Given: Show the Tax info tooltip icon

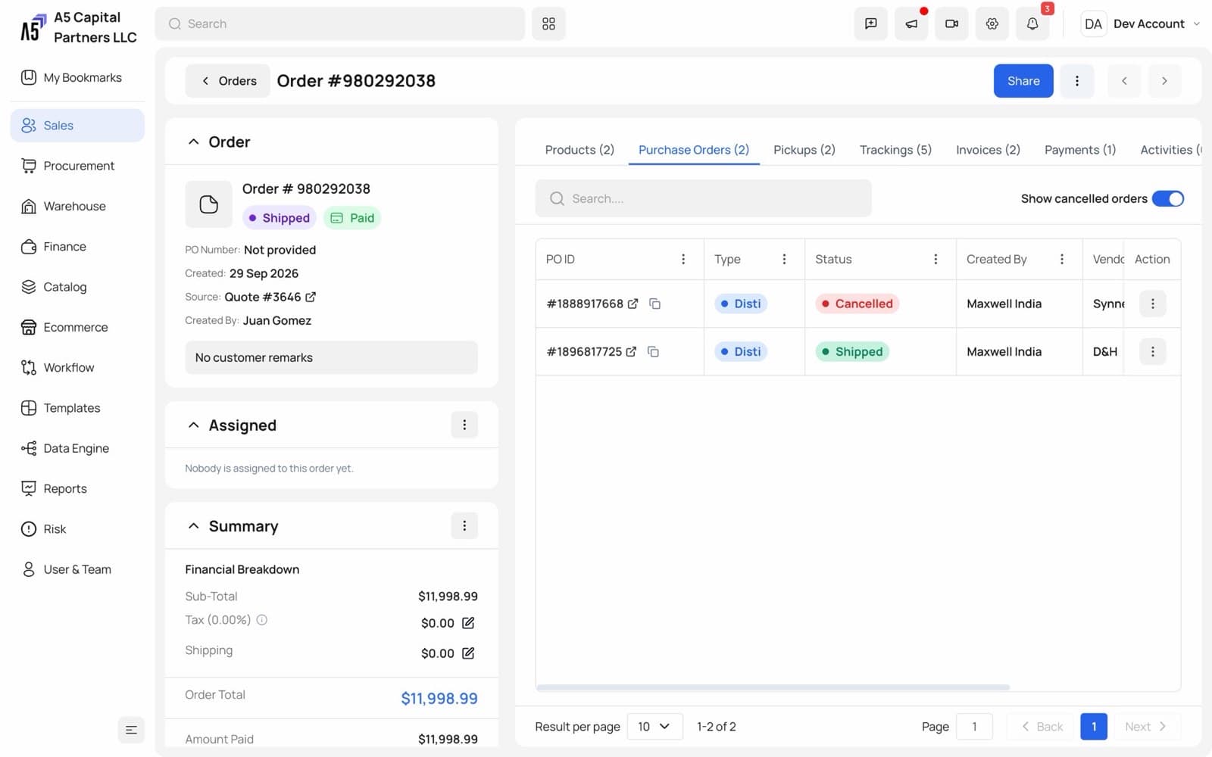Looking at the screenshot, I should point(262,620).
